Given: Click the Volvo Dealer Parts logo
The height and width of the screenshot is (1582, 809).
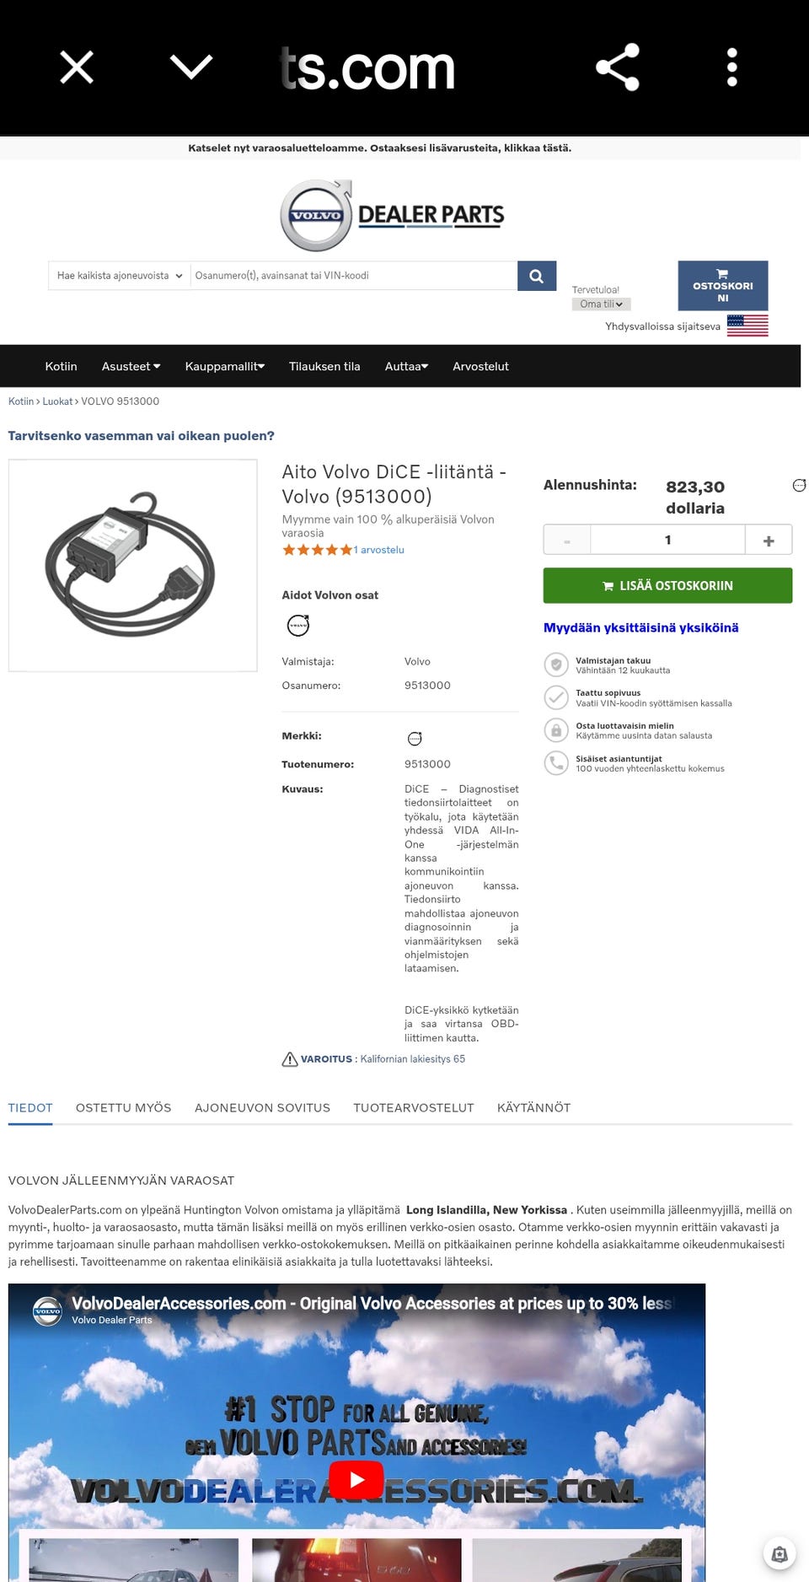Looking at the screenshot, I should tap(392, 215).
